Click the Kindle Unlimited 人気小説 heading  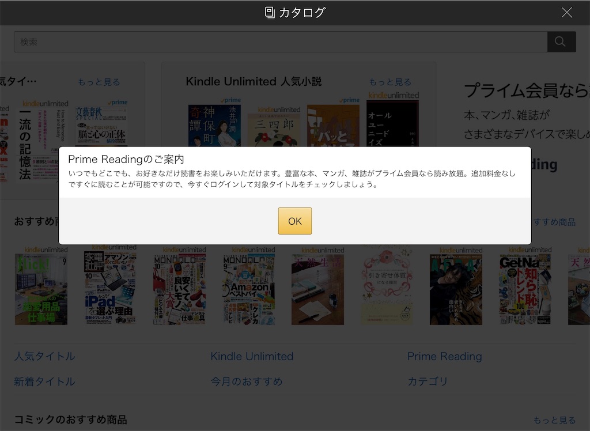(254, 82)
